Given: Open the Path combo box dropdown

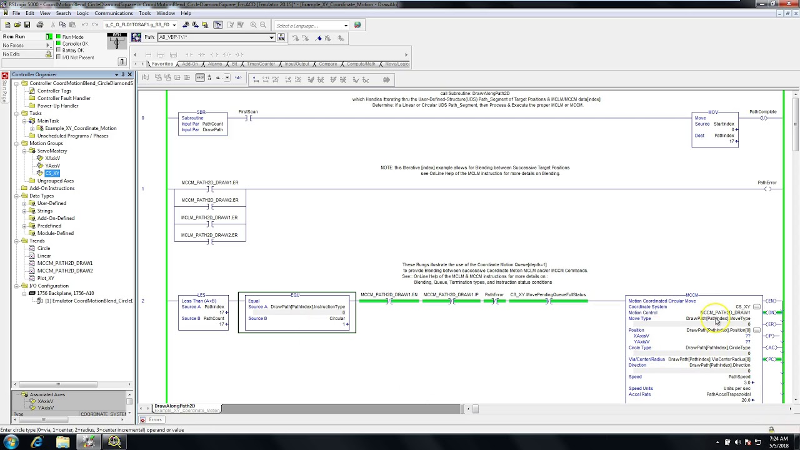Looking at the screenshot, I should pyautogui.click(x=271, y=37).
